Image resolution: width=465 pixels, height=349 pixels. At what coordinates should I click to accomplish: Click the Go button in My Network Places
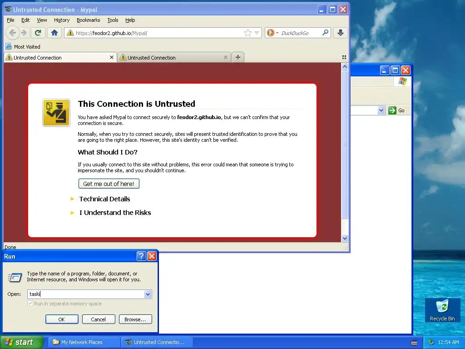pyautogui.click(x=396, y=110)
